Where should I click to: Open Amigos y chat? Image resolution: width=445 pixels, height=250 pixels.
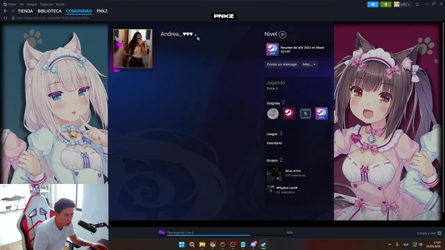pos(429,233)
